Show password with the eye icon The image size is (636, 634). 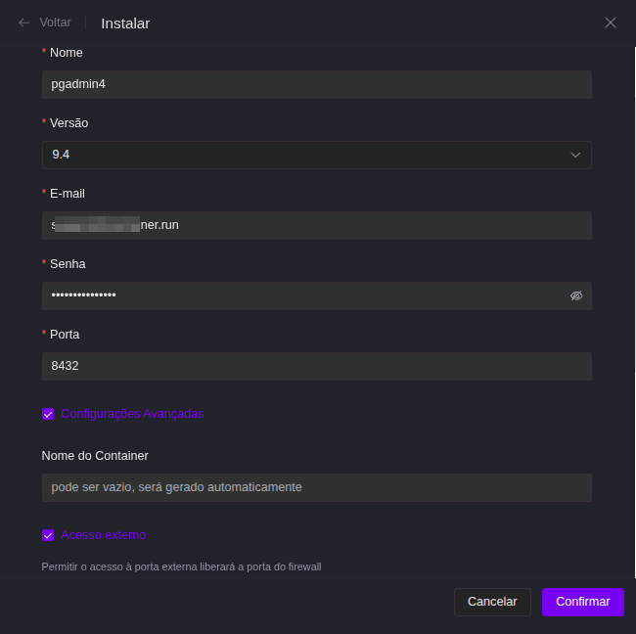click(x=576, y=295)
